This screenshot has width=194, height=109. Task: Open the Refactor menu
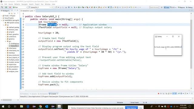pos(17,4)
